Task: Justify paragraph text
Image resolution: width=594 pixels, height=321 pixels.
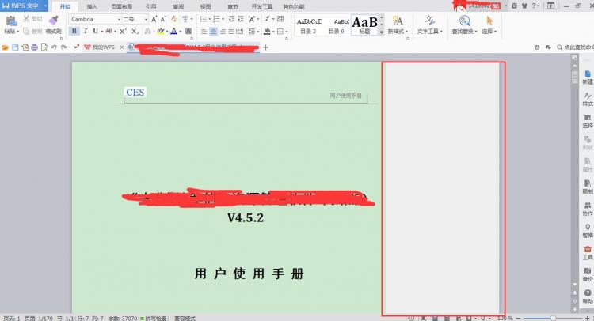Action: (x=231, y=32)
